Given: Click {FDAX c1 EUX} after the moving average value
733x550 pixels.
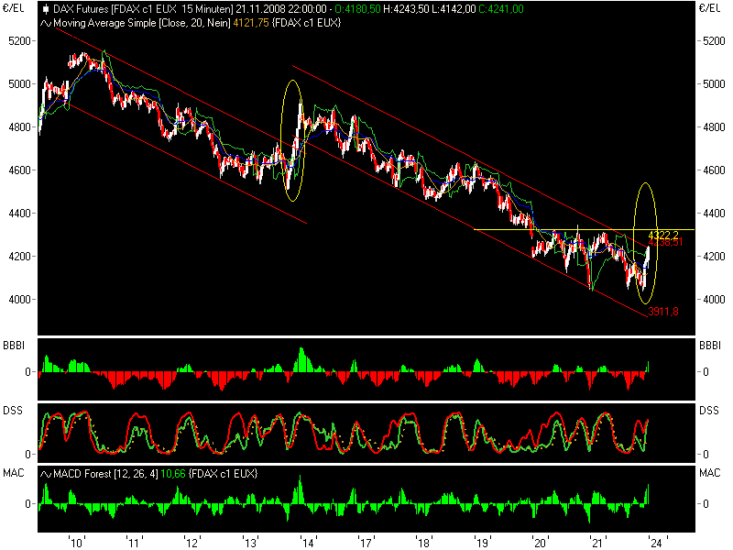Looking at the screenshot, I should 306,23.
